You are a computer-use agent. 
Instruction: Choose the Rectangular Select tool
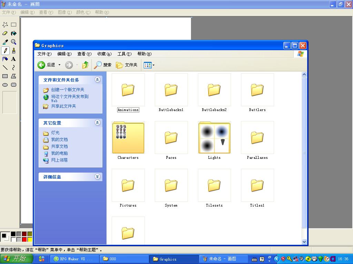pos(13,24)
